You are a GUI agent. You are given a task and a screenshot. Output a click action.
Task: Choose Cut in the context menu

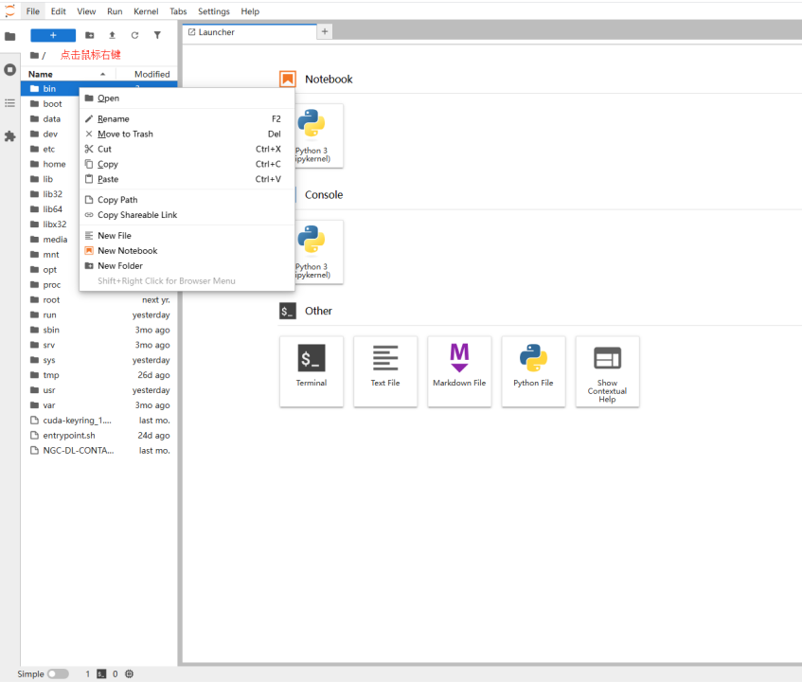coord(187,149)
